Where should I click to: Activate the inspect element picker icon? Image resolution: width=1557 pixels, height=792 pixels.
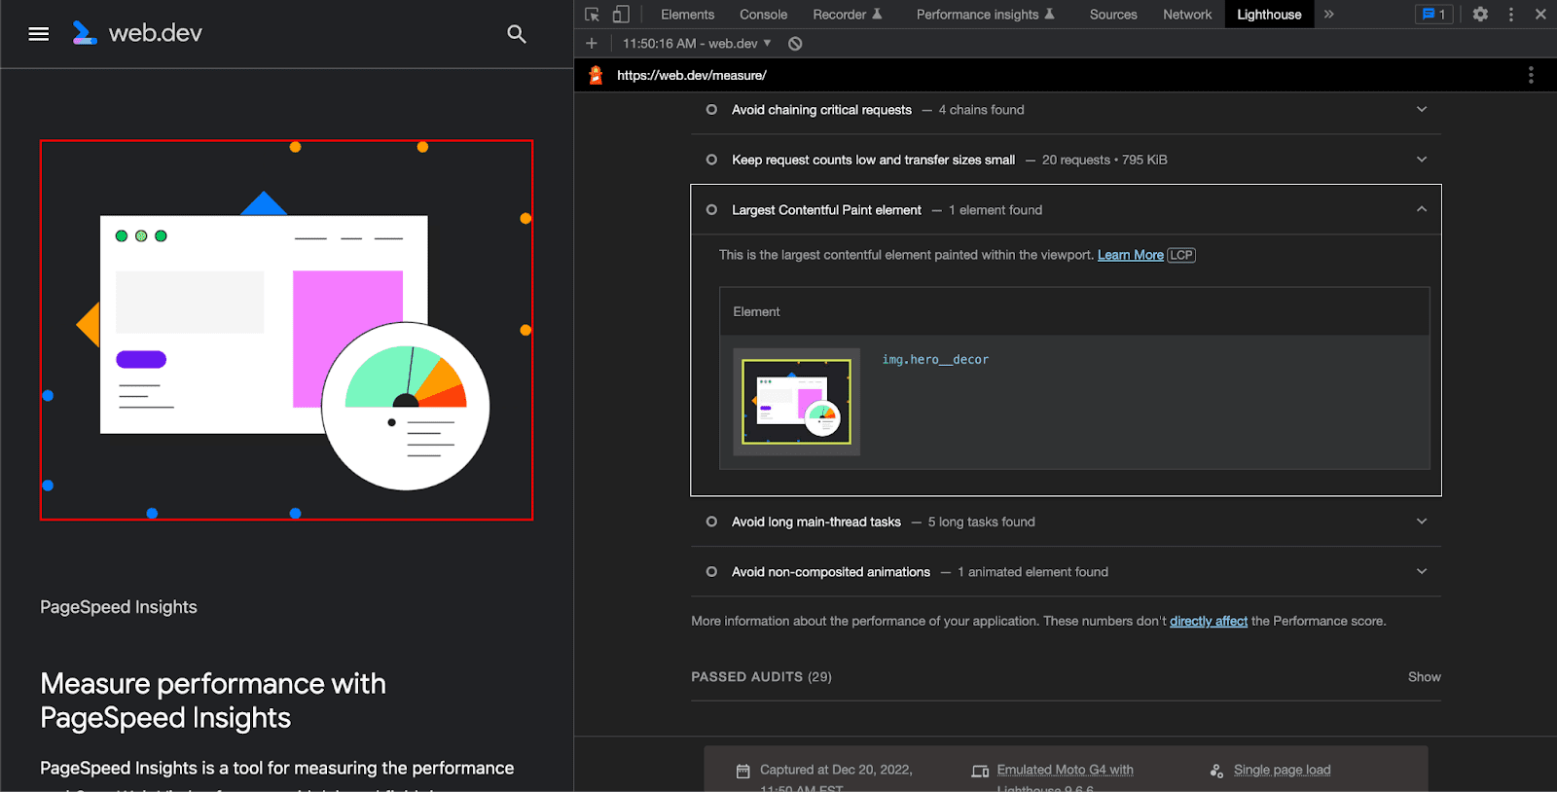point(592,15)
